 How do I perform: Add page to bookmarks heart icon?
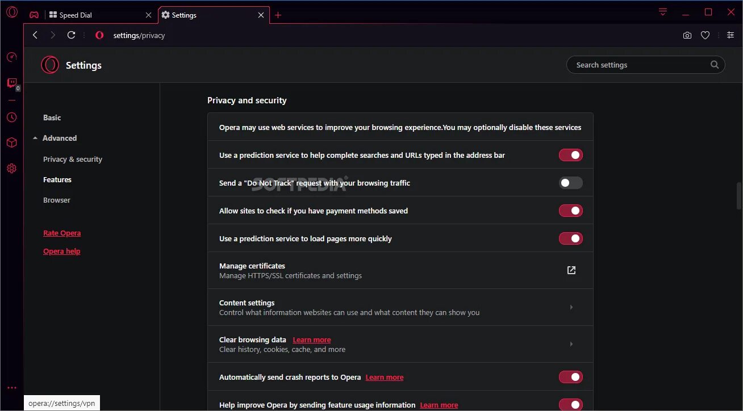pos(705,35)
